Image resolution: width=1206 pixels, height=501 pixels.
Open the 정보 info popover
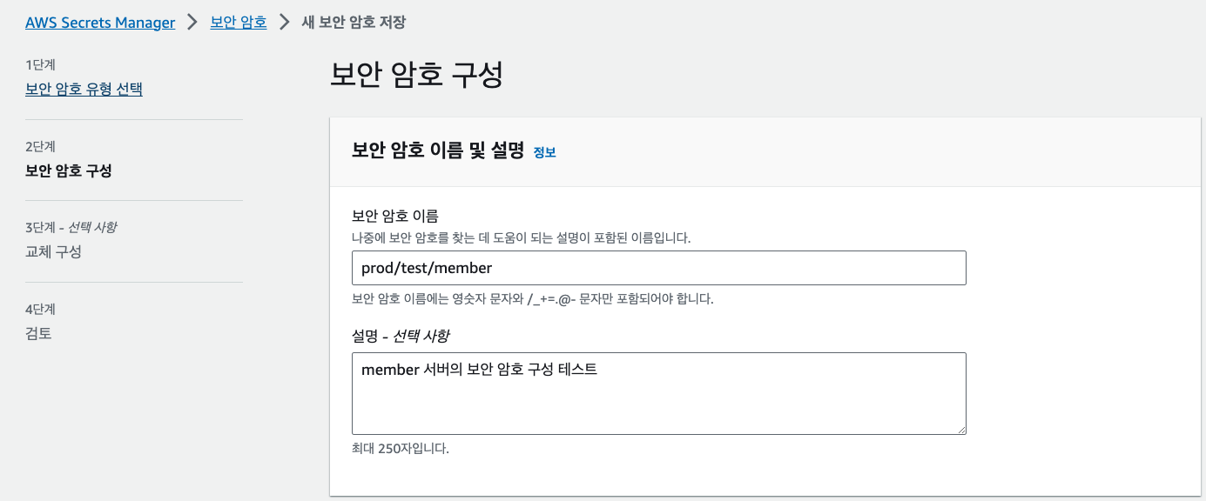click(544, 151)
